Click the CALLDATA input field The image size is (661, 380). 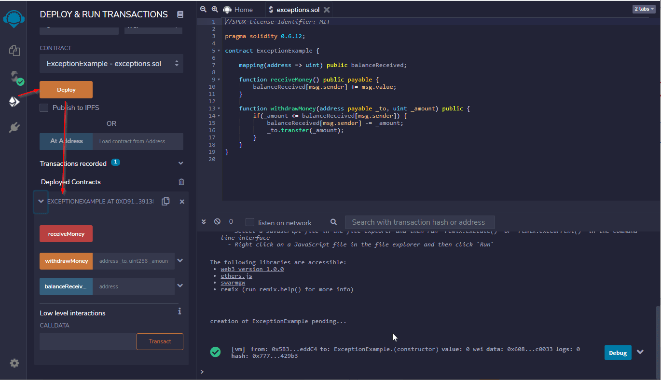tap(88, 341)
